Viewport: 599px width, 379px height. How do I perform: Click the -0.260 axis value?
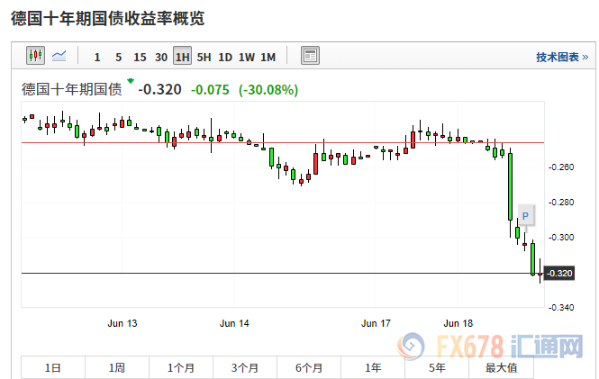(x=561, y=167)
